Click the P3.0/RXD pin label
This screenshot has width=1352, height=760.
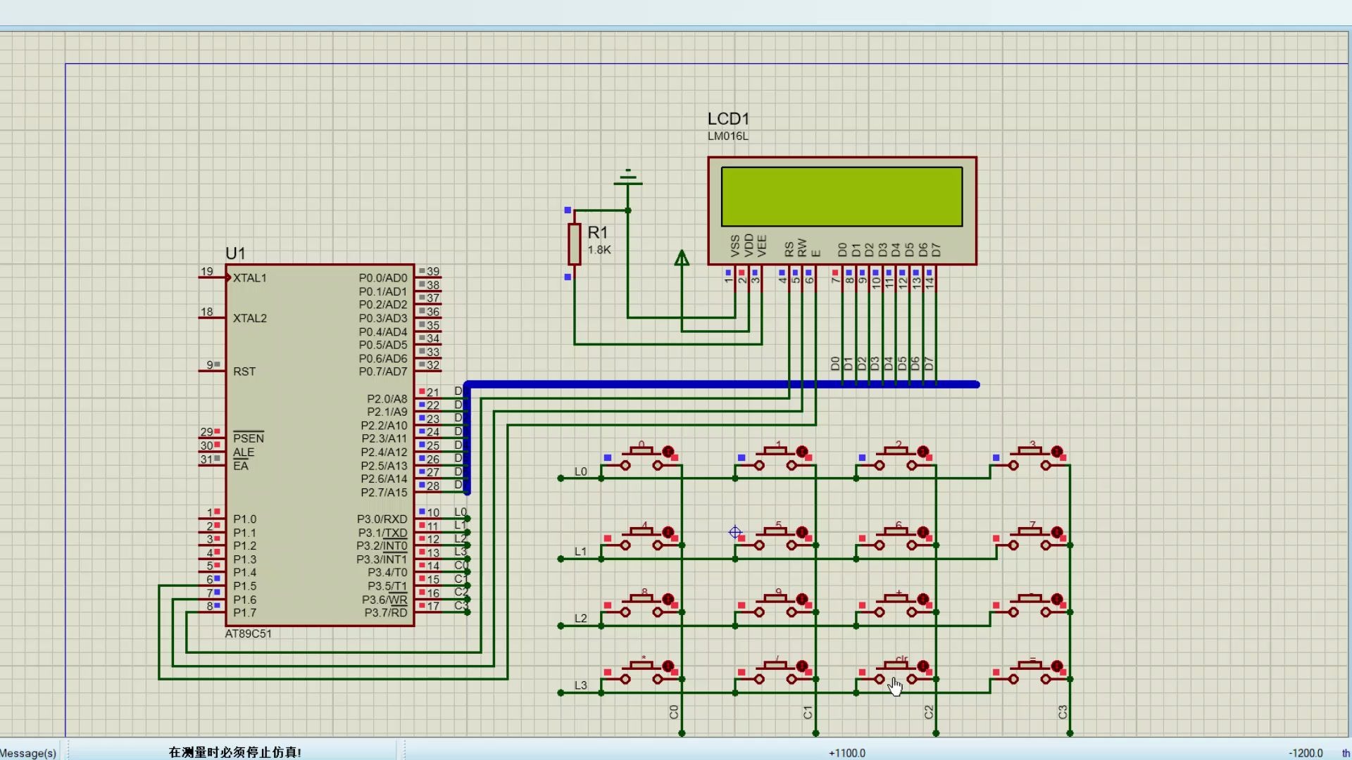(x=382, y=519)
